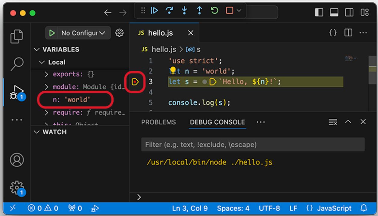Viewport: 378px width, 216px height.
Task: Open launch.json with the gear icon
Action: pyautogui.click(x=120, y=33)
